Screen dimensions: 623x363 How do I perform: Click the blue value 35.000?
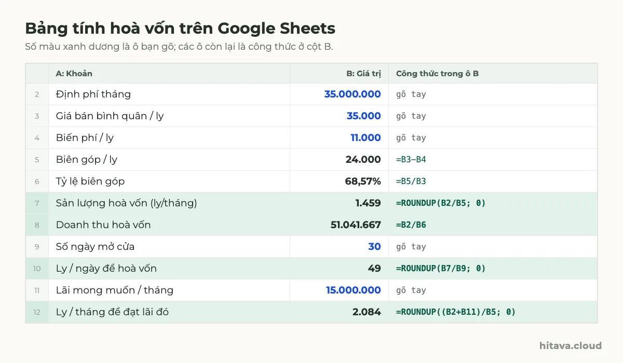tap(364, 116)
